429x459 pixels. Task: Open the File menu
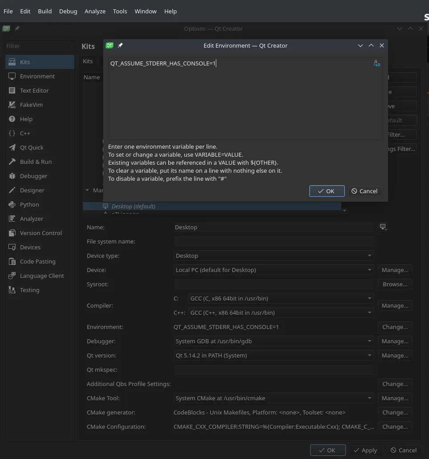click(8, 11)
